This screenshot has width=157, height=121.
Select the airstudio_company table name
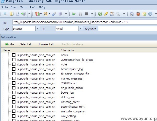[73, 111]
